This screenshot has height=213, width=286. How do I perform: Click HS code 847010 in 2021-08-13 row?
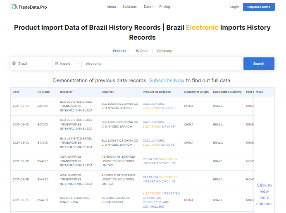[43, 124]
